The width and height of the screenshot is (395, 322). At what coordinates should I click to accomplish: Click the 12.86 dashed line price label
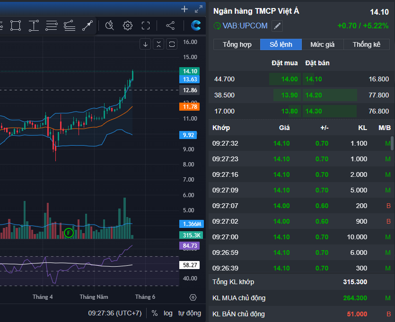[x=190, y=90]
